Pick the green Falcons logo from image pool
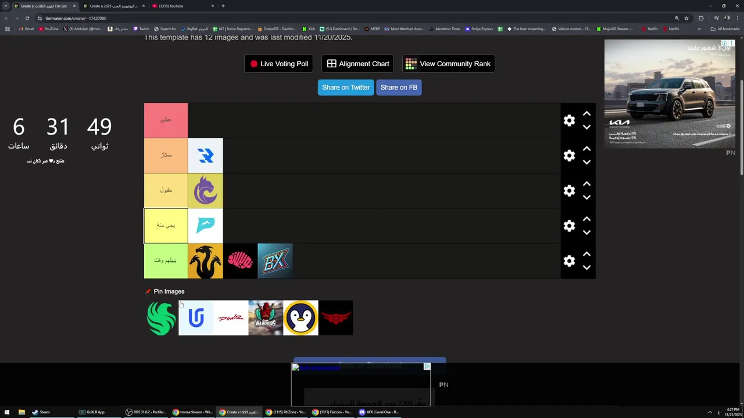This screenshot has height=418, width=744. coord(161,318)
